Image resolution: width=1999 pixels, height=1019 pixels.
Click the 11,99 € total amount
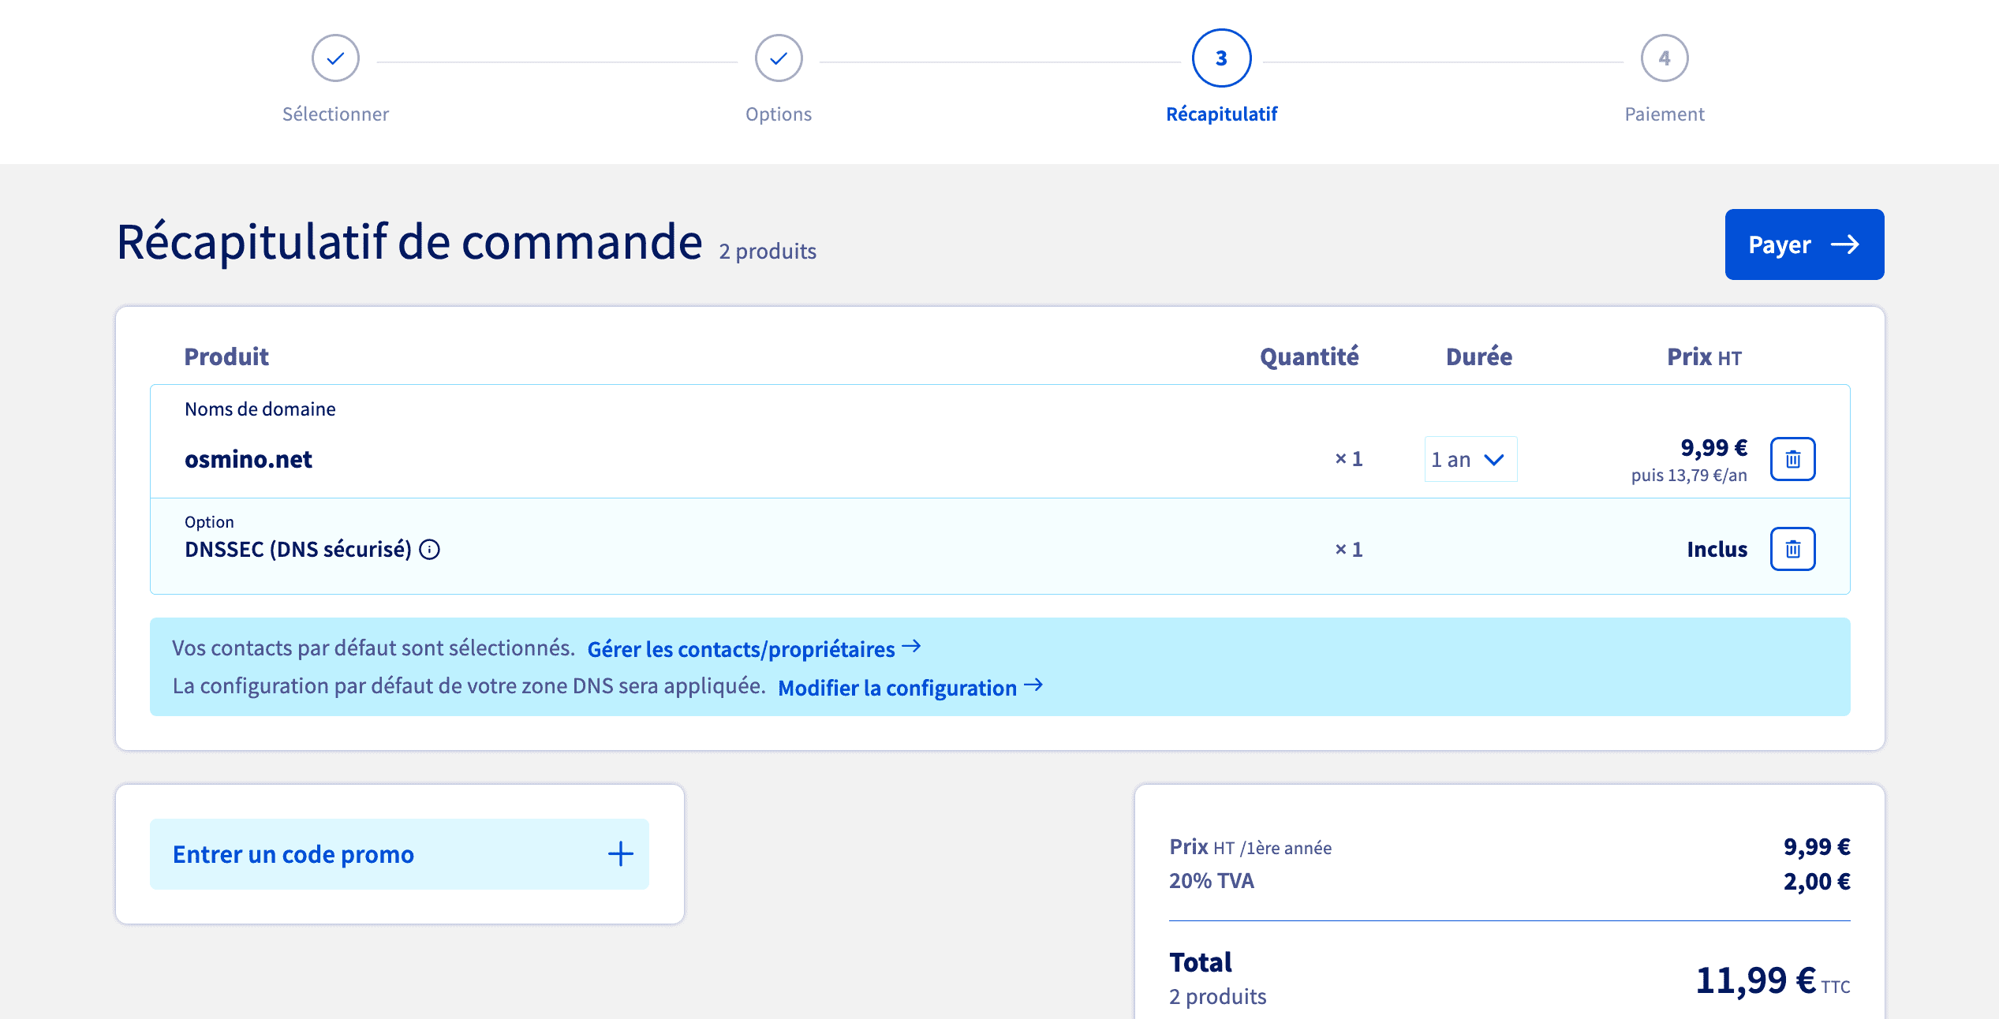pyautogui.click(x=1756, y=980)
